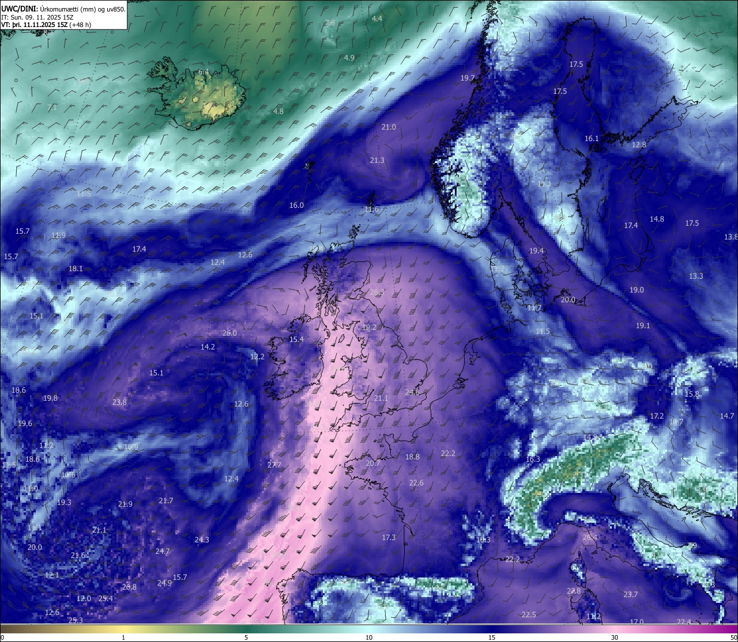Click the 25.4 value near the bottom left

[x=106, y=599]
